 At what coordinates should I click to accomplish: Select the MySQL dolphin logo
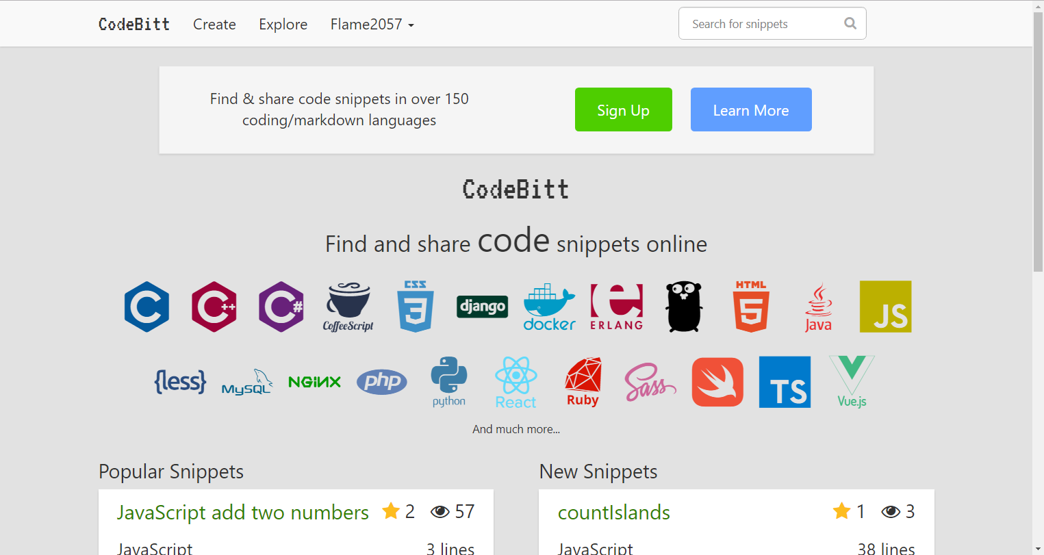pos(247,382)
